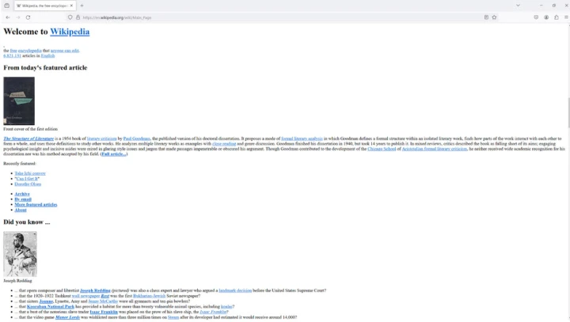The height and width of the screenshot is (322, 570).
Task: Open the 'About' link
Action: [21, 210]
